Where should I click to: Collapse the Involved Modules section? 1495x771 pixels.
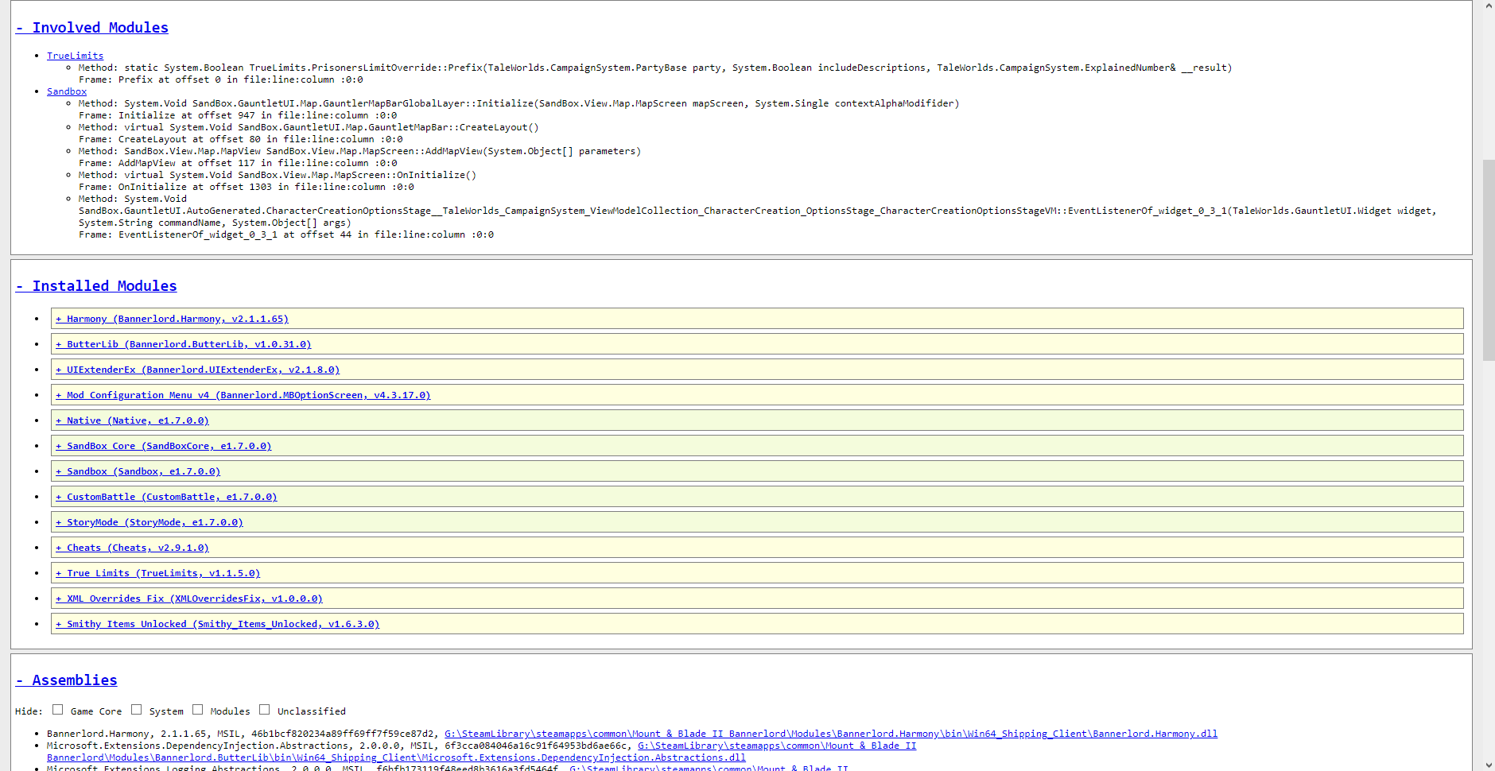coord(92,28)
